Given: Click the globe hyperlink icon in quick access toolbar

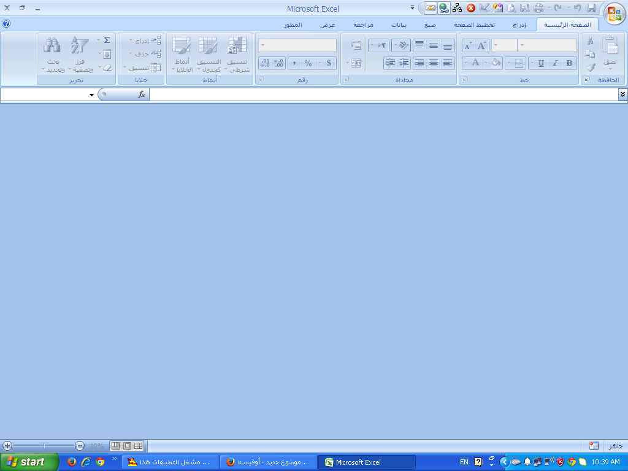Looking at the screenshot, I should click(443, 8).
